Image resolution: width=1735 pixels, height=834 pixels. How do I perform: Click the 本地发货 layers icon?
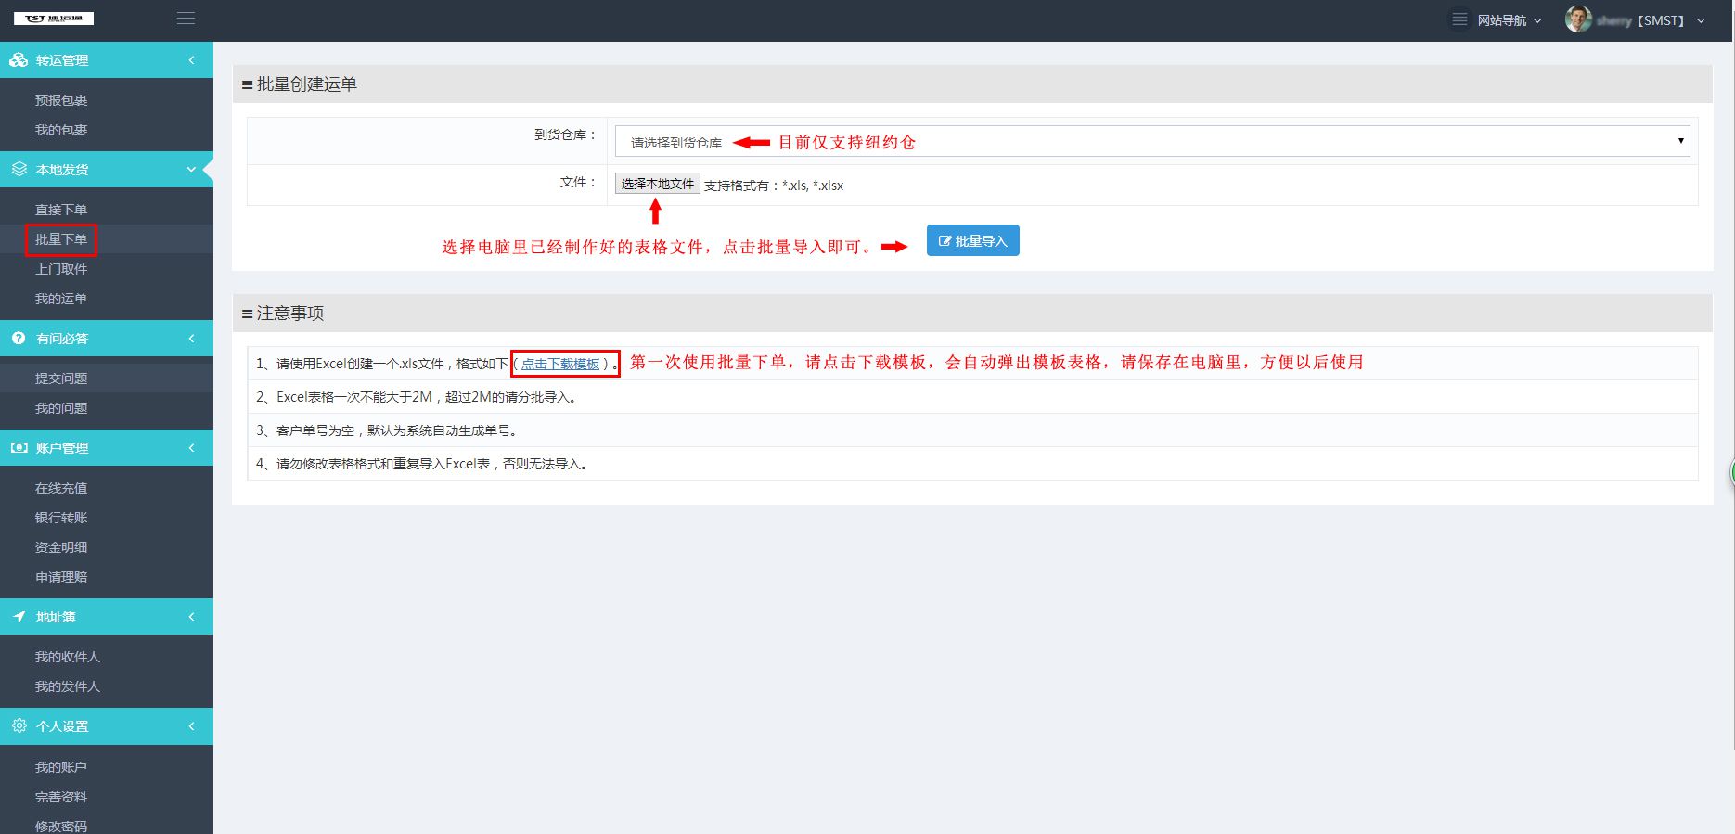click(x=19, y=170)
